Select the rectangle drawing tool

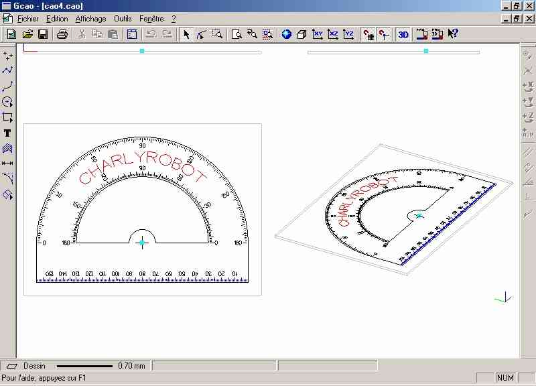point(7,117)
